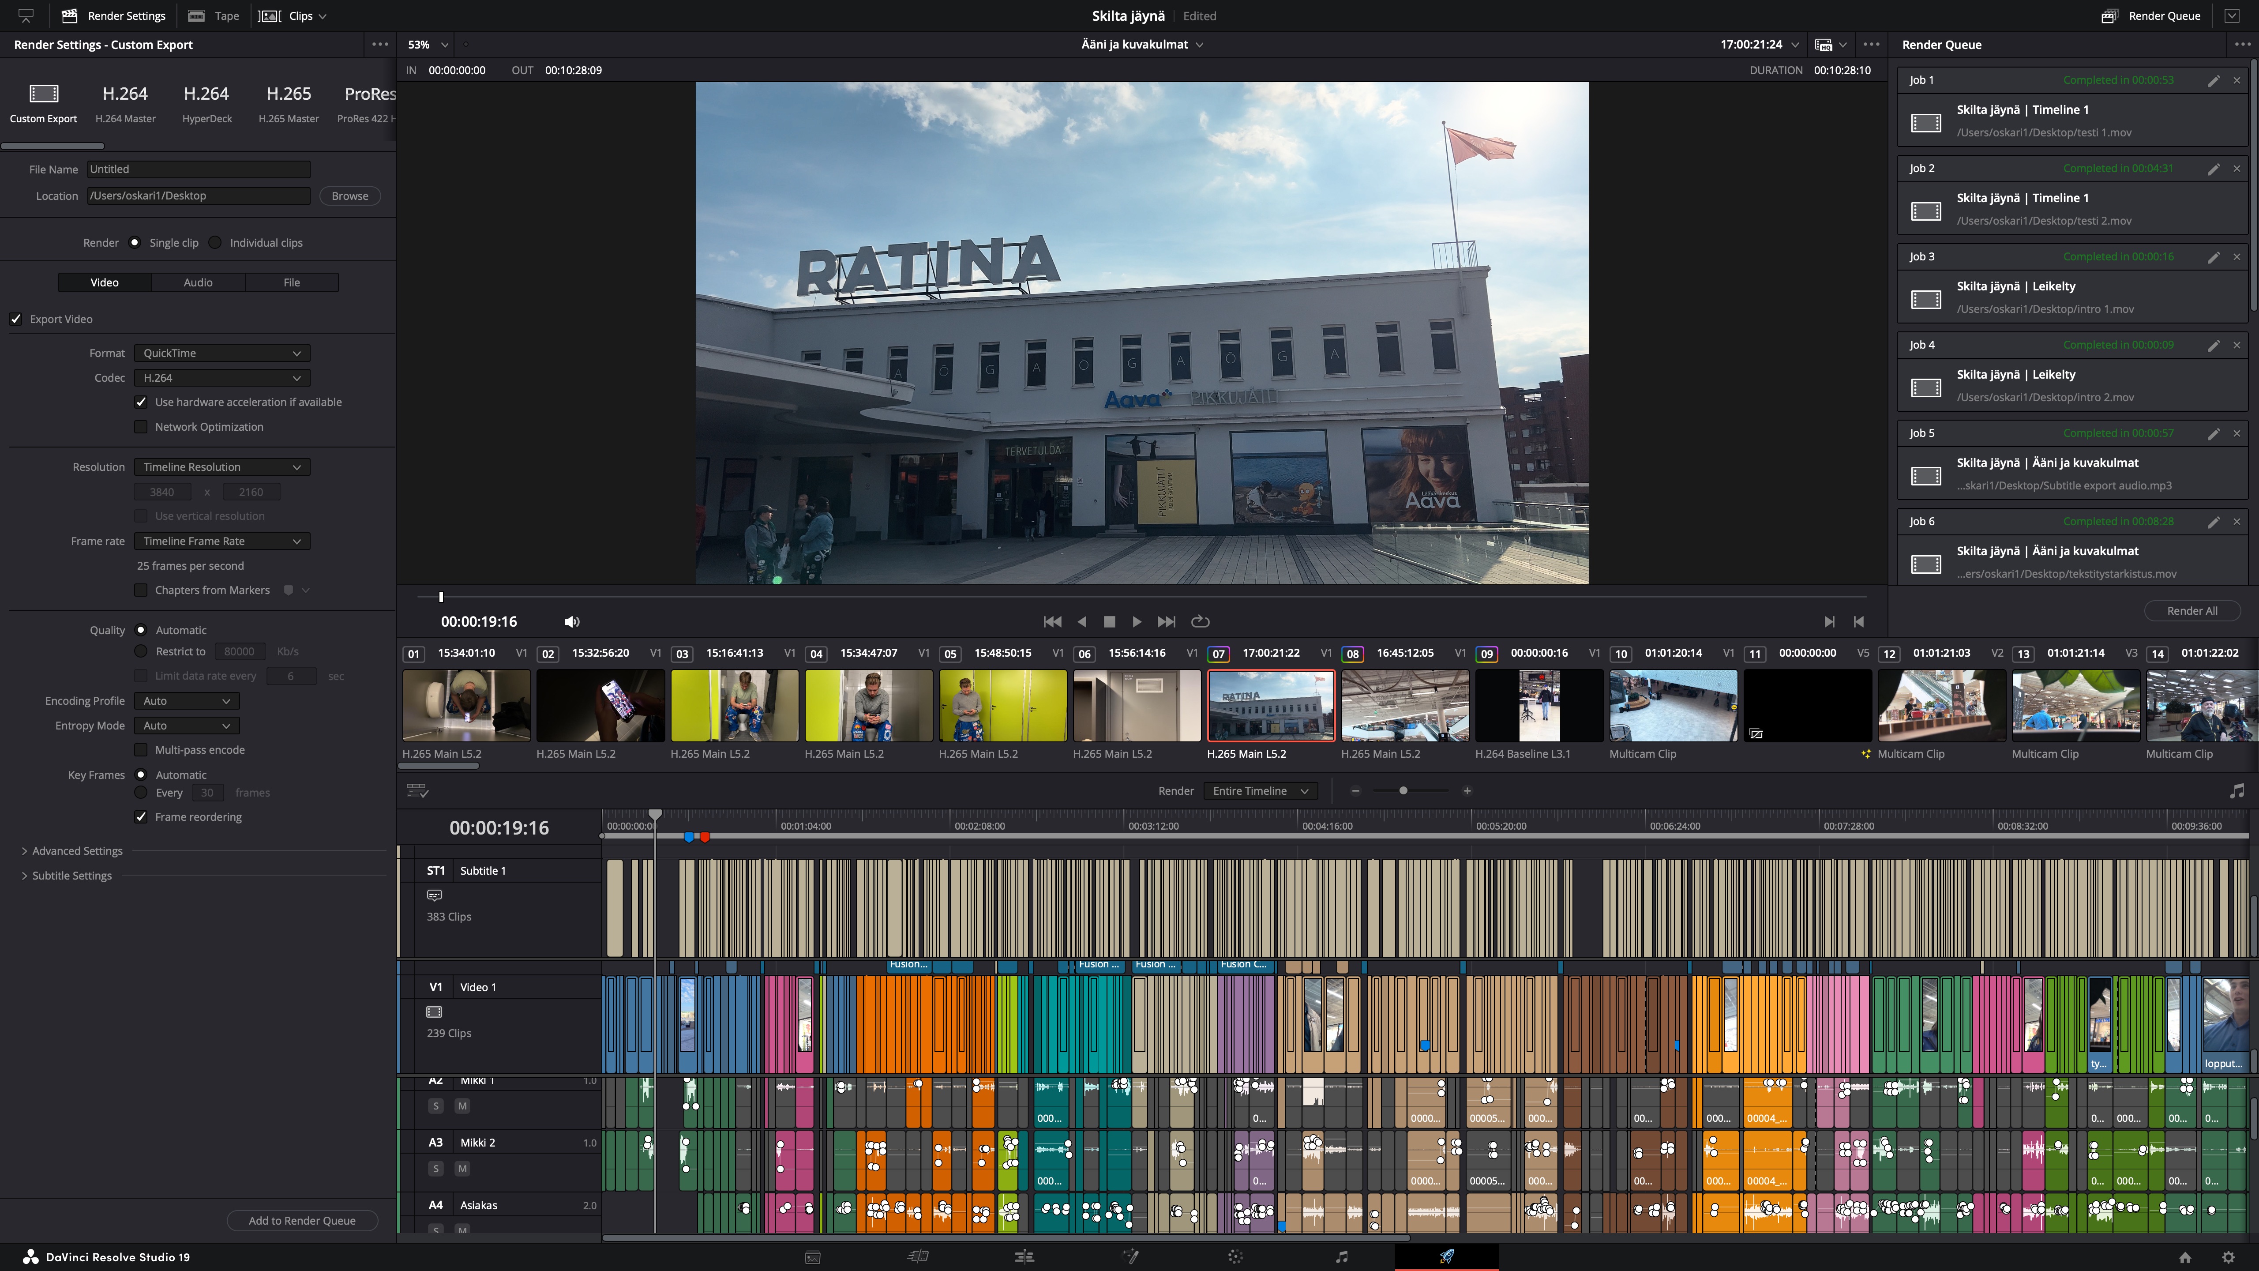2259x1271 pixels.
Task: Select Restrict to quality radio button
Action: coord(140,652)
